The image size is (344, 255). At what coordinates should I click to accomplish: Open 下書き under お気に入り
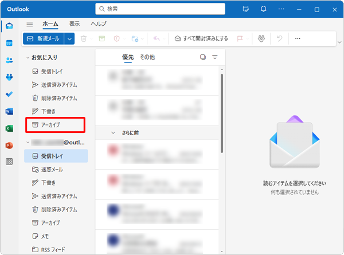56,112
